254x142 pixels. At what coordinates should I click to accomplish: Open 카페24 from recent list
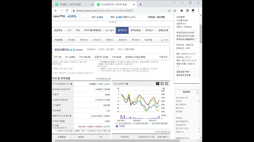tap(179, 118)
